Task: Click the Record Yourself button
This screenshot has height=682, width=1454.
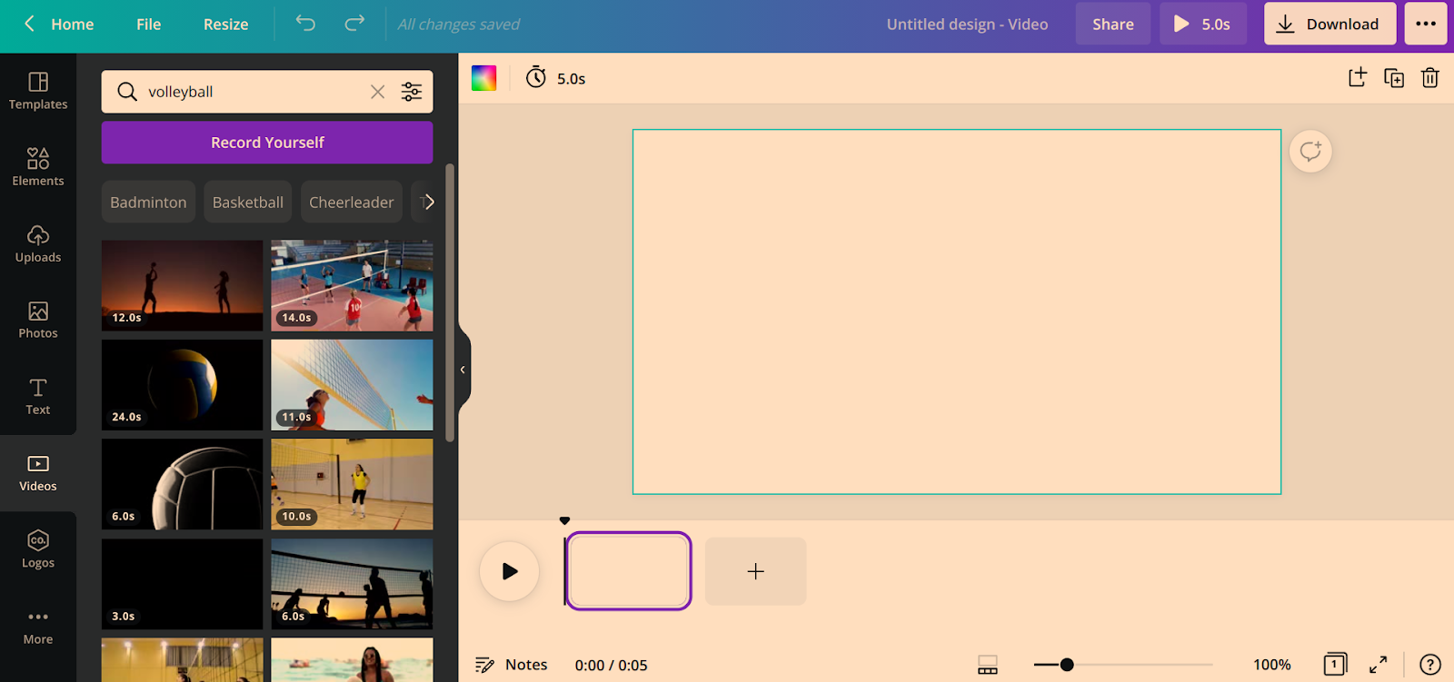Action: (267, 143)
